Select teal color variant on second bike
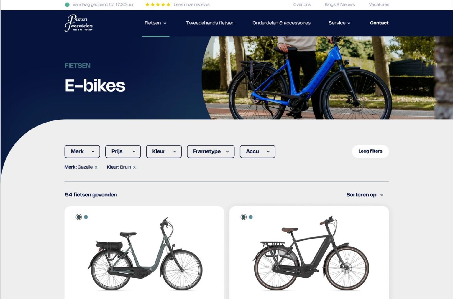The width and height of the screenshot is (453, 299). click(251, 217)
